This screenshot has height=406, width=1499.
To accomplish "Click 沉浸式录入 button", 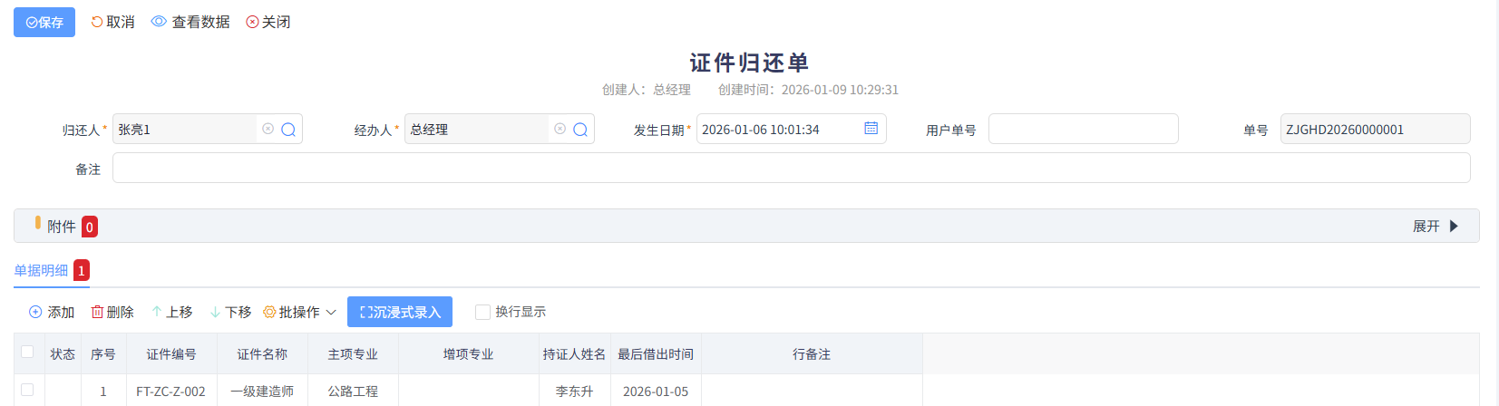I will pos(400,312).
